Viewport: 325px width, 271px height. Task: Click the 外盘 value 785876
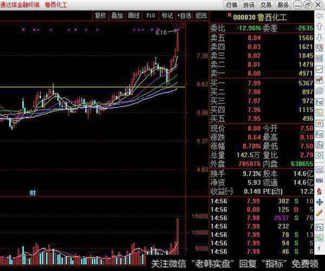[x=249, y=164]
